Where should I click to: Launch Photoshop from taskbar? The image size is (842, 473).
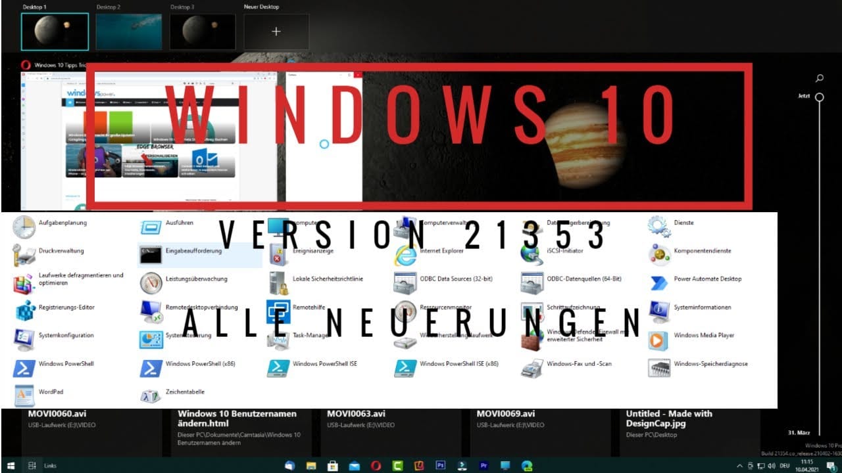coord(441,465)
